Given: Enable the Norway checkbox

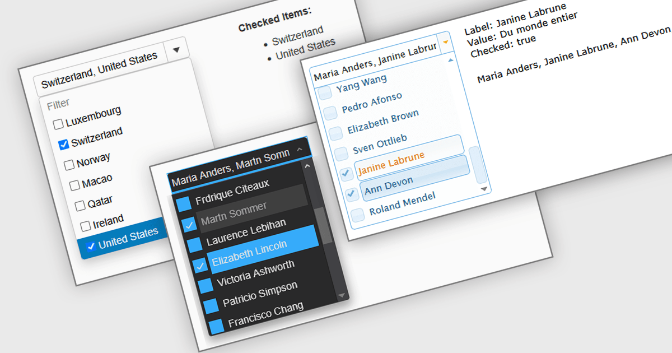Looking at the screenshot, I should (x=69, y=165).
